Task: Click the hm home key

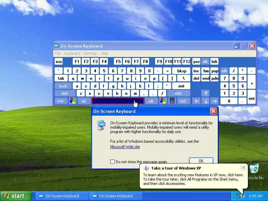Action: coord(206,71)
